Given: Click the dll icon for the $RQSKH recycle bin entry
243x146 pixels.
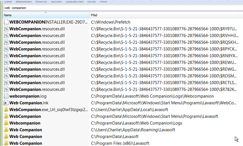Looking at the screenshot, I should coord(6,42).
